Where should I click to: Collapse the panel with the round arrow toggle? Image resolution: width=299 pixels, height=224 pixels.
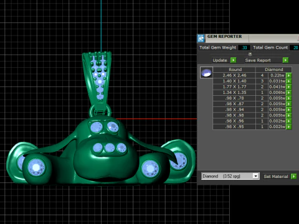tap(250, 54)
